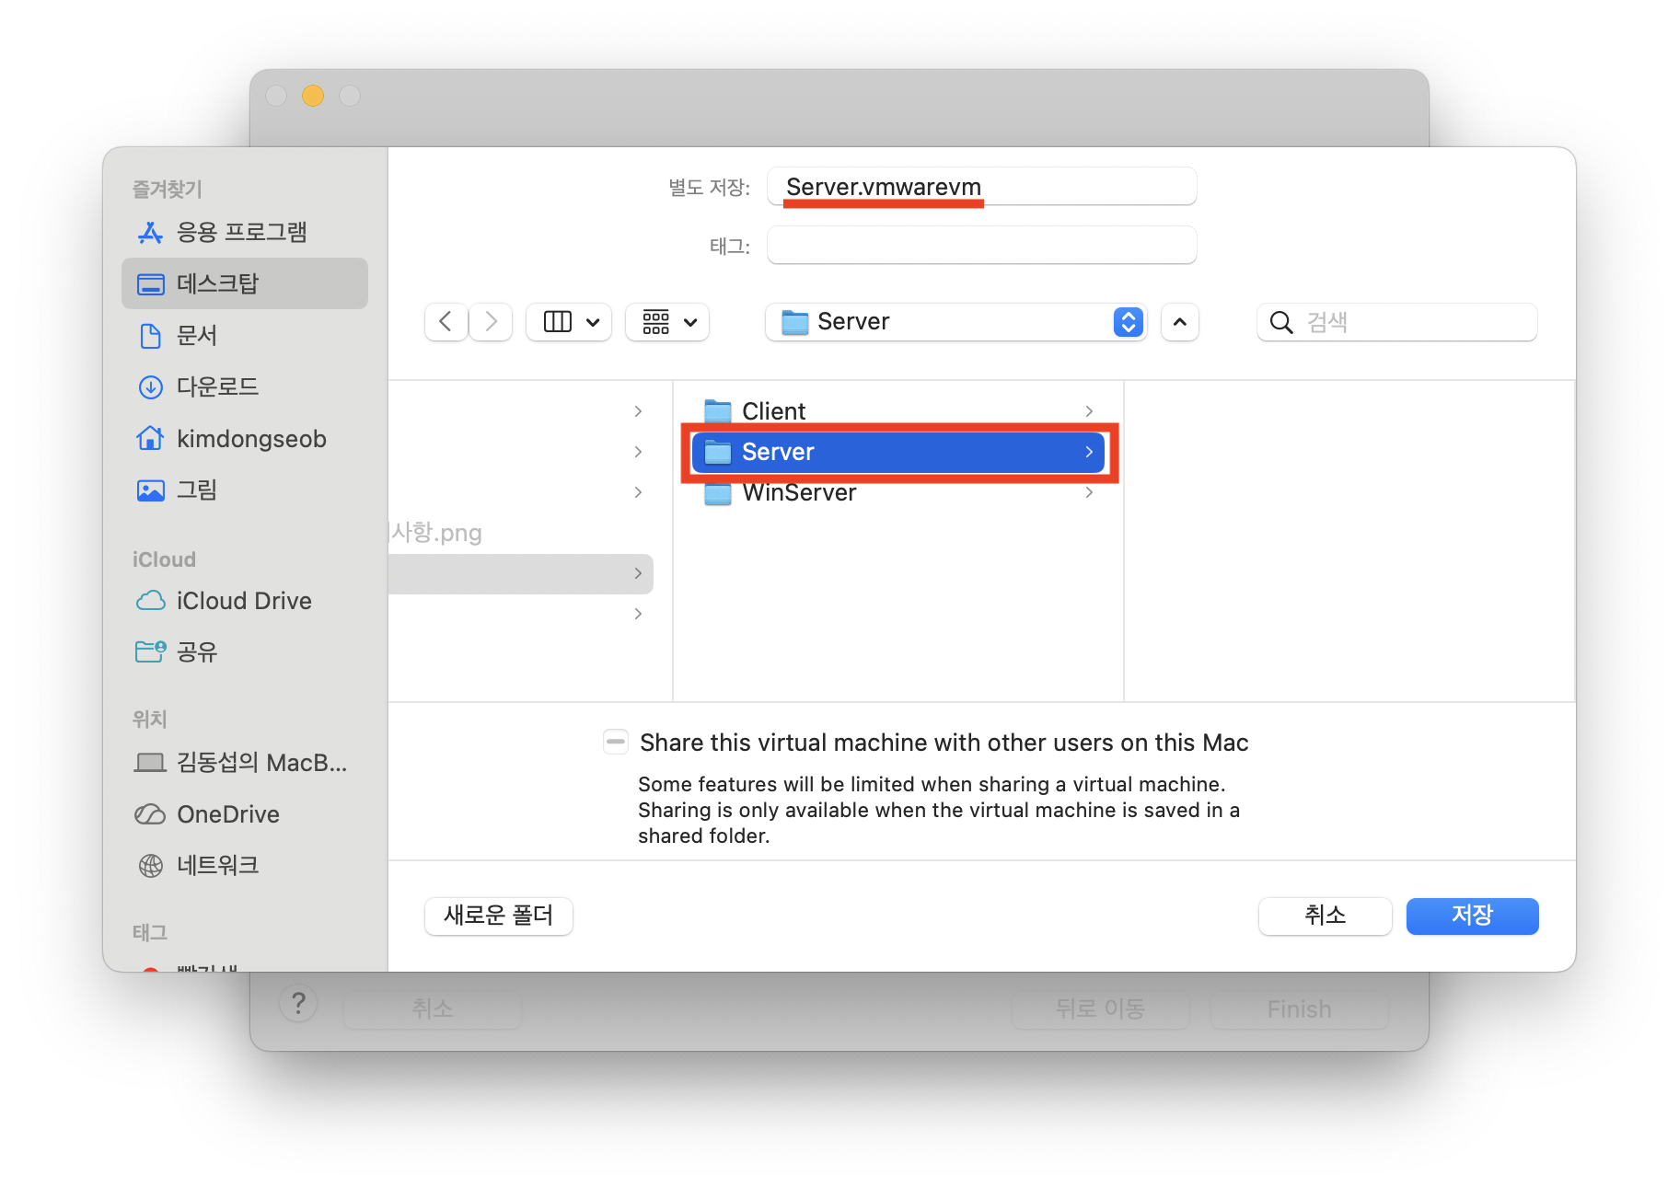The image size is (1679, 1187).
Task: Click the search (검색) field
Action: click(x=1396, y=322)
